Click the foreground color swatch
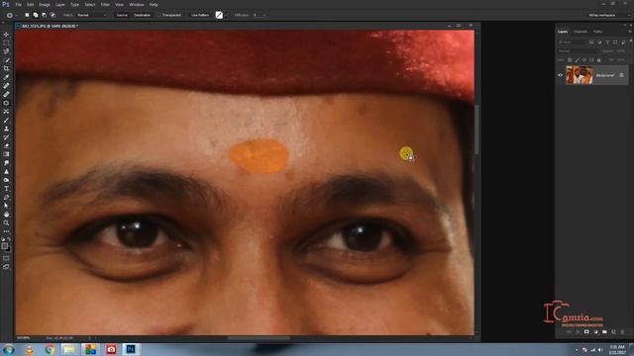Screen dimensions: 634x356 [x=4, y=245]
